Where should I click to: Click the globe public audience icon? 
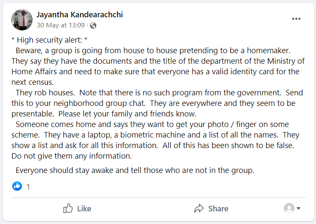pyautogui.click(x=93, y=26)
